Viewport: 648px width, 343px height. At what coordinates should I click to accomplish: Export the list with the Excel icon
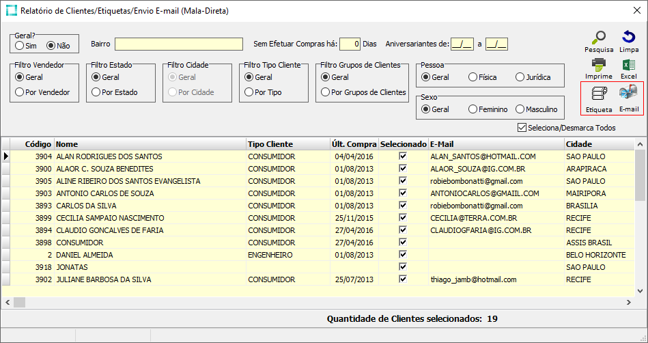[628, 66]
